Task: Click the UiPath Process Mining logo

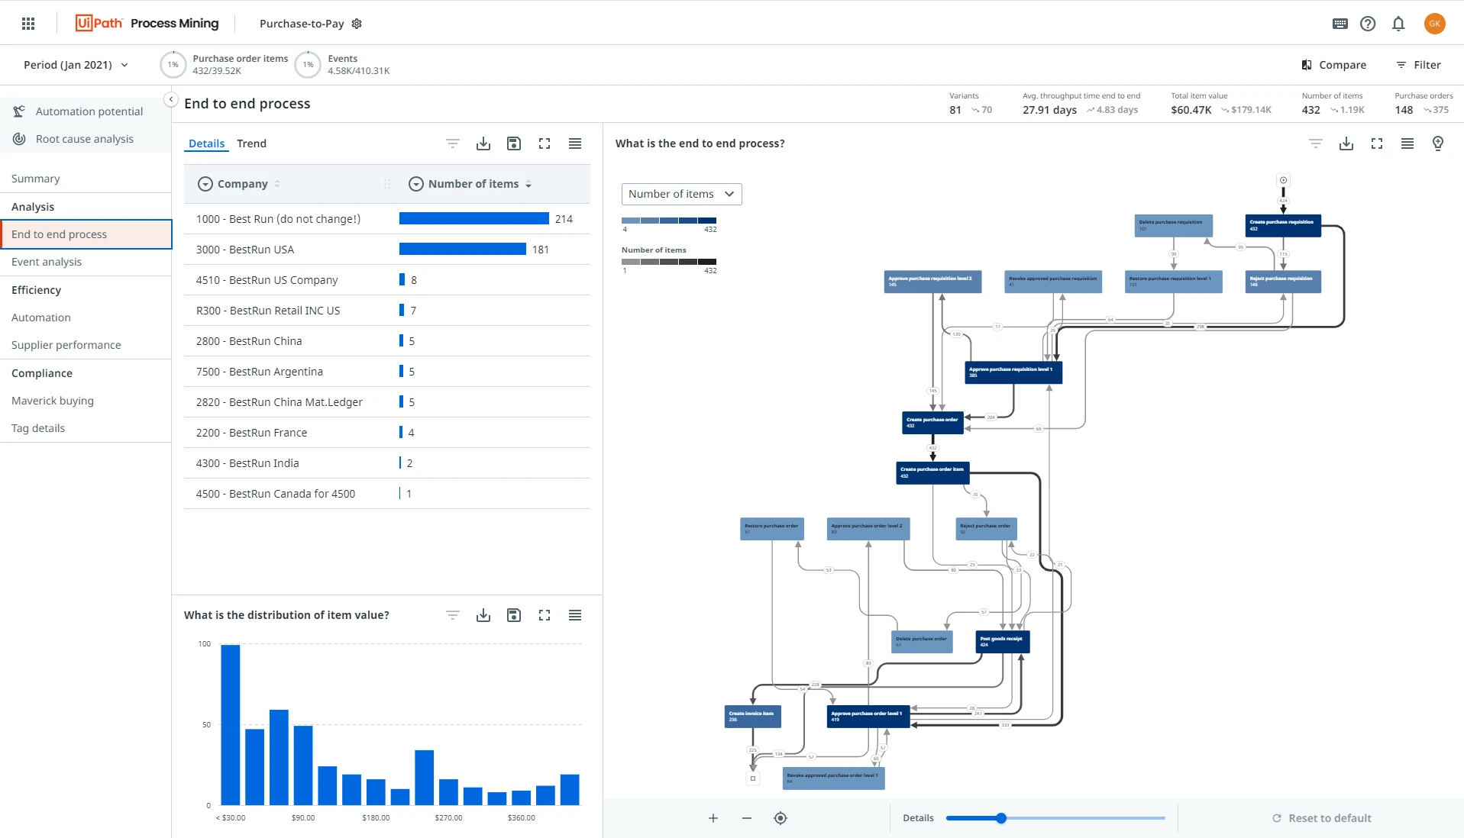Action: 147,24
